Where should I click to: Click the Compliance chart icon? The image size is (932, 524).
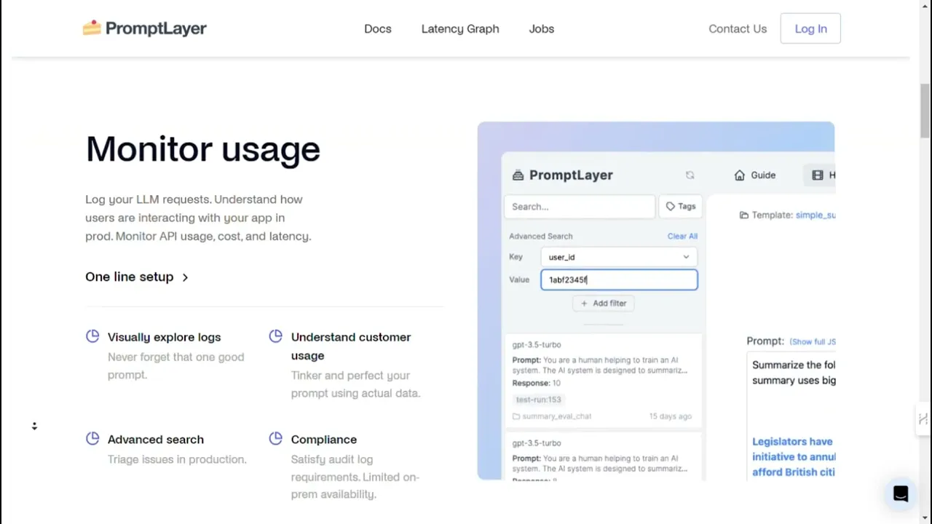275,439
